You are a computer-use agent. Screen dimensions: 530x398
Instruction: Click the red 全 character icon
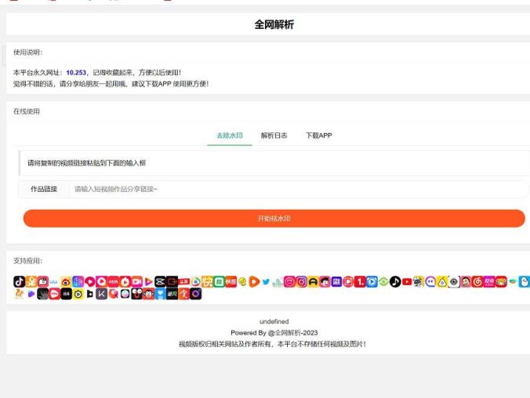[184, 294]
